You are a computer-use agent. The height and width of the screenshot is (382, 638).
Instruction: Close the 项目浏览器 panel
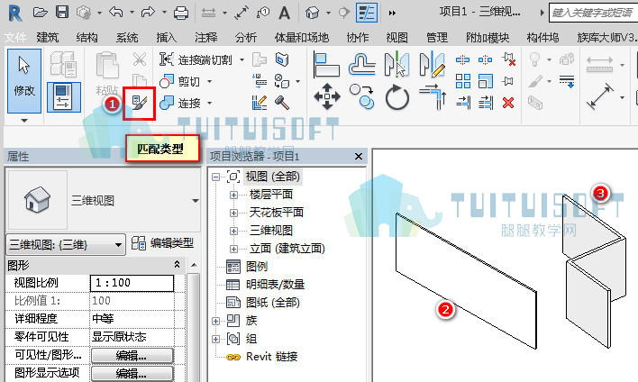[359, 156]
